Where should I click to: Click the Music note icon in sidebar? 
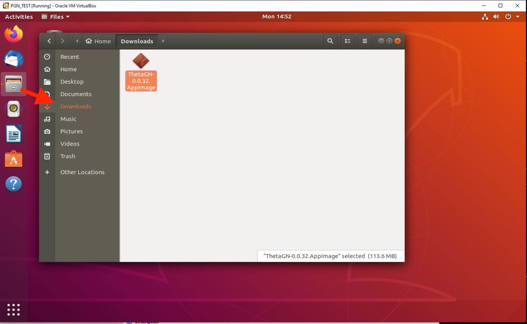click(47, 119)
